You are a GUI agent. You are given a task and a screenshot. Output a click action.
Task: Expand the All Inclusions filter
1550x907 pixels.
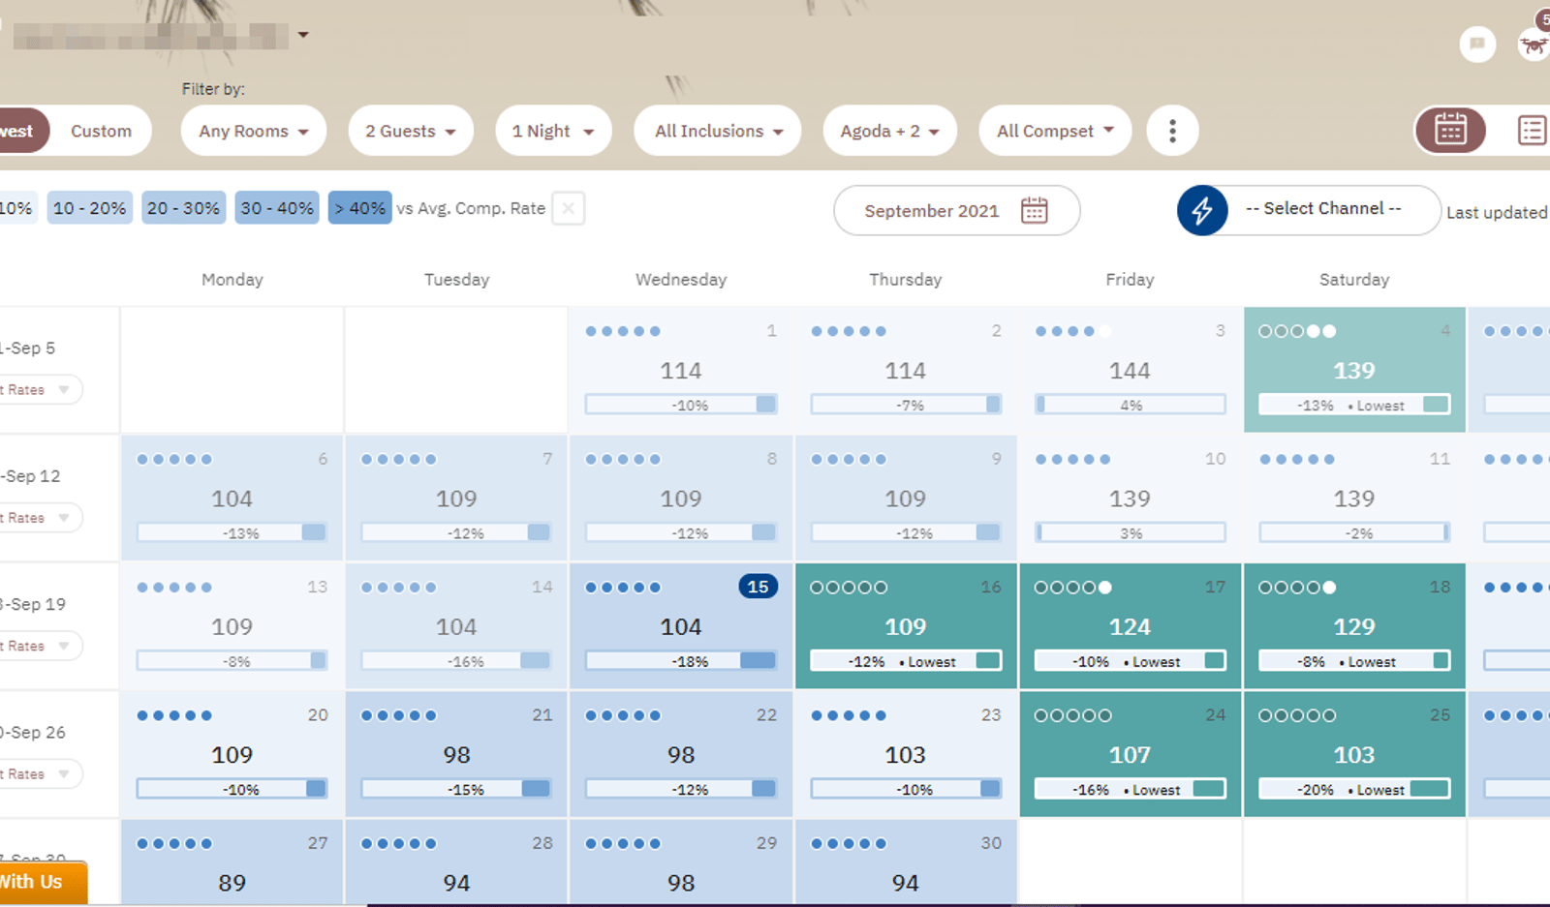[718, 131]
